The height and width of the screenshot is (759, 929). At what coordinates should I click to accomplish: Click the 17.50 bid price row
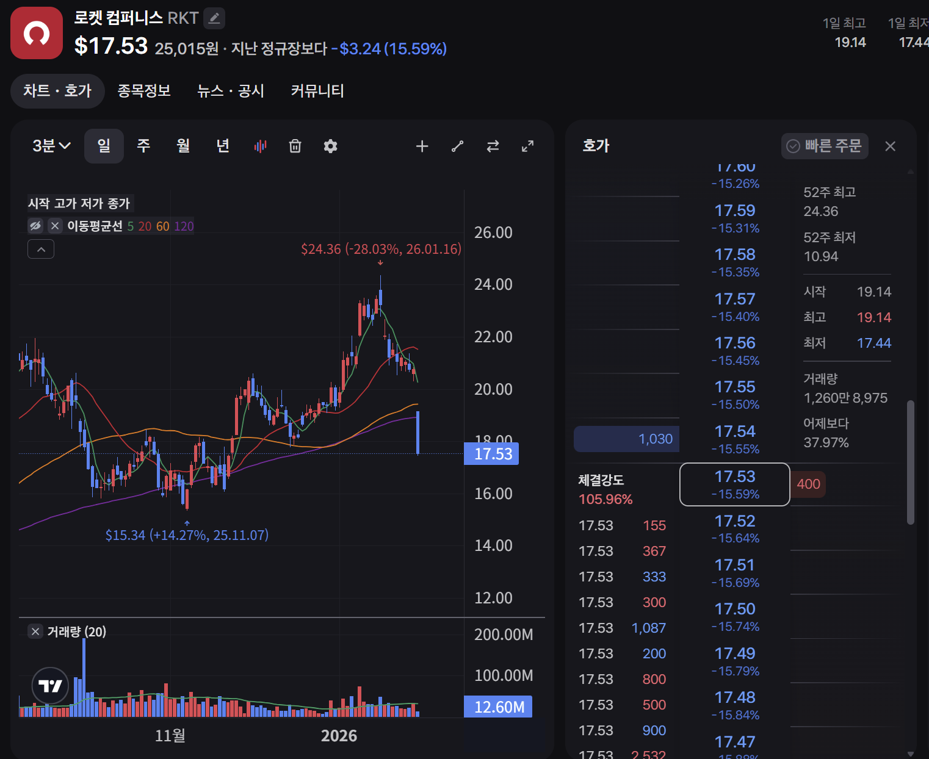pyautogui.click(x=735, y=617)
